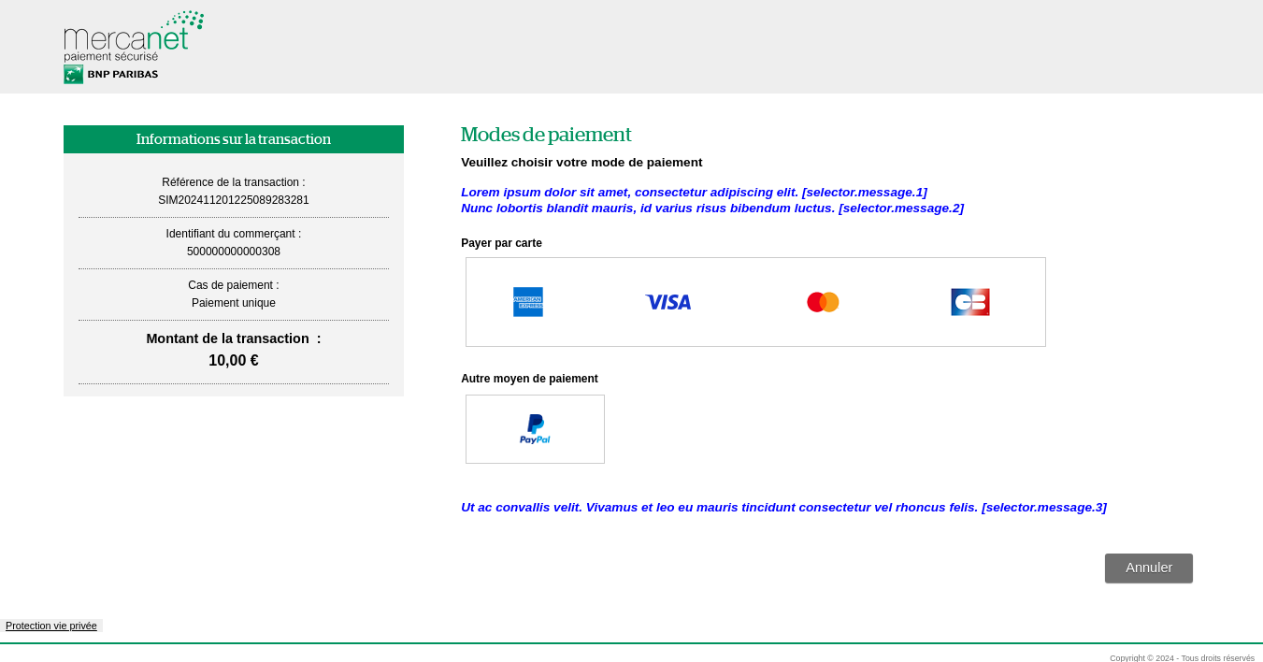
Task: Click the BNP Paribas logo
Action: [x=109, y=74]
